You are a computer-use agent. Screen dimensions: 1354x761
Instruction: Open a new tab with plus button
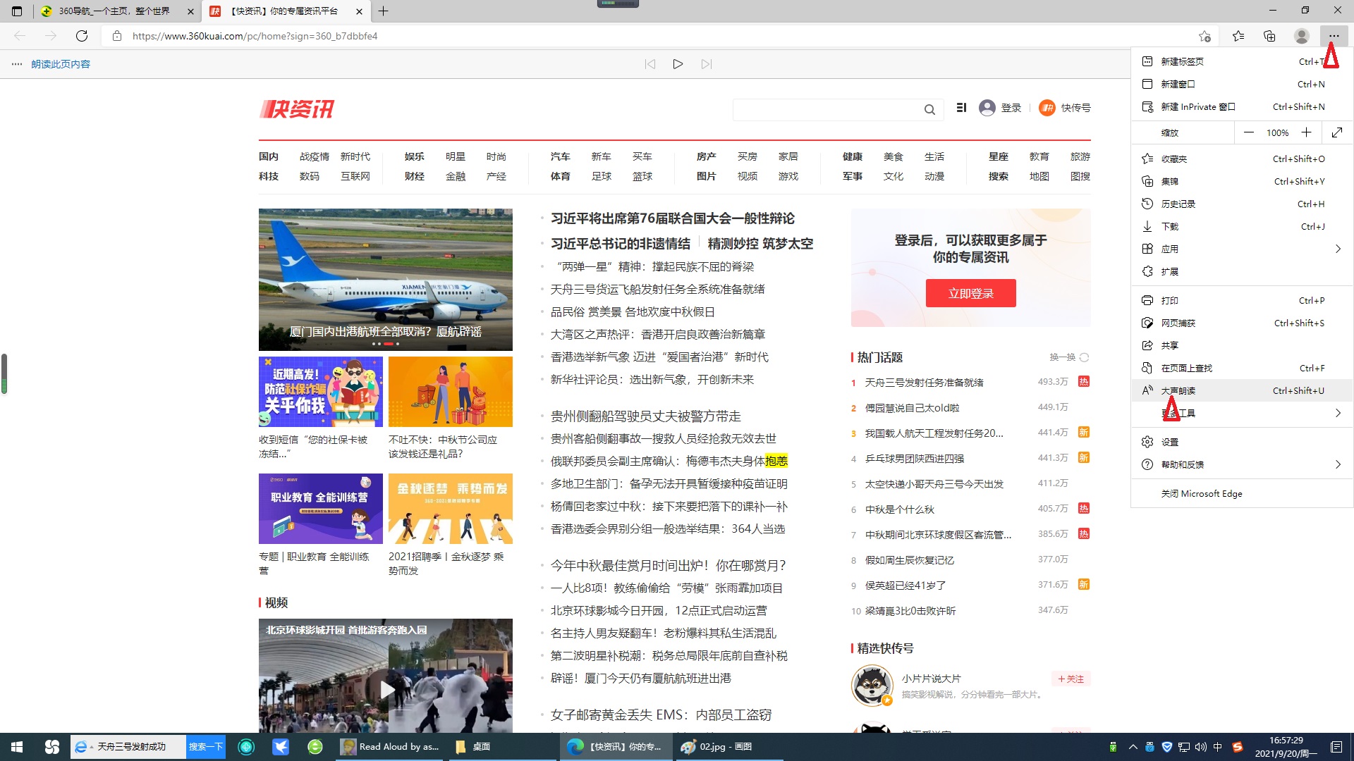(x=383, y=11)
